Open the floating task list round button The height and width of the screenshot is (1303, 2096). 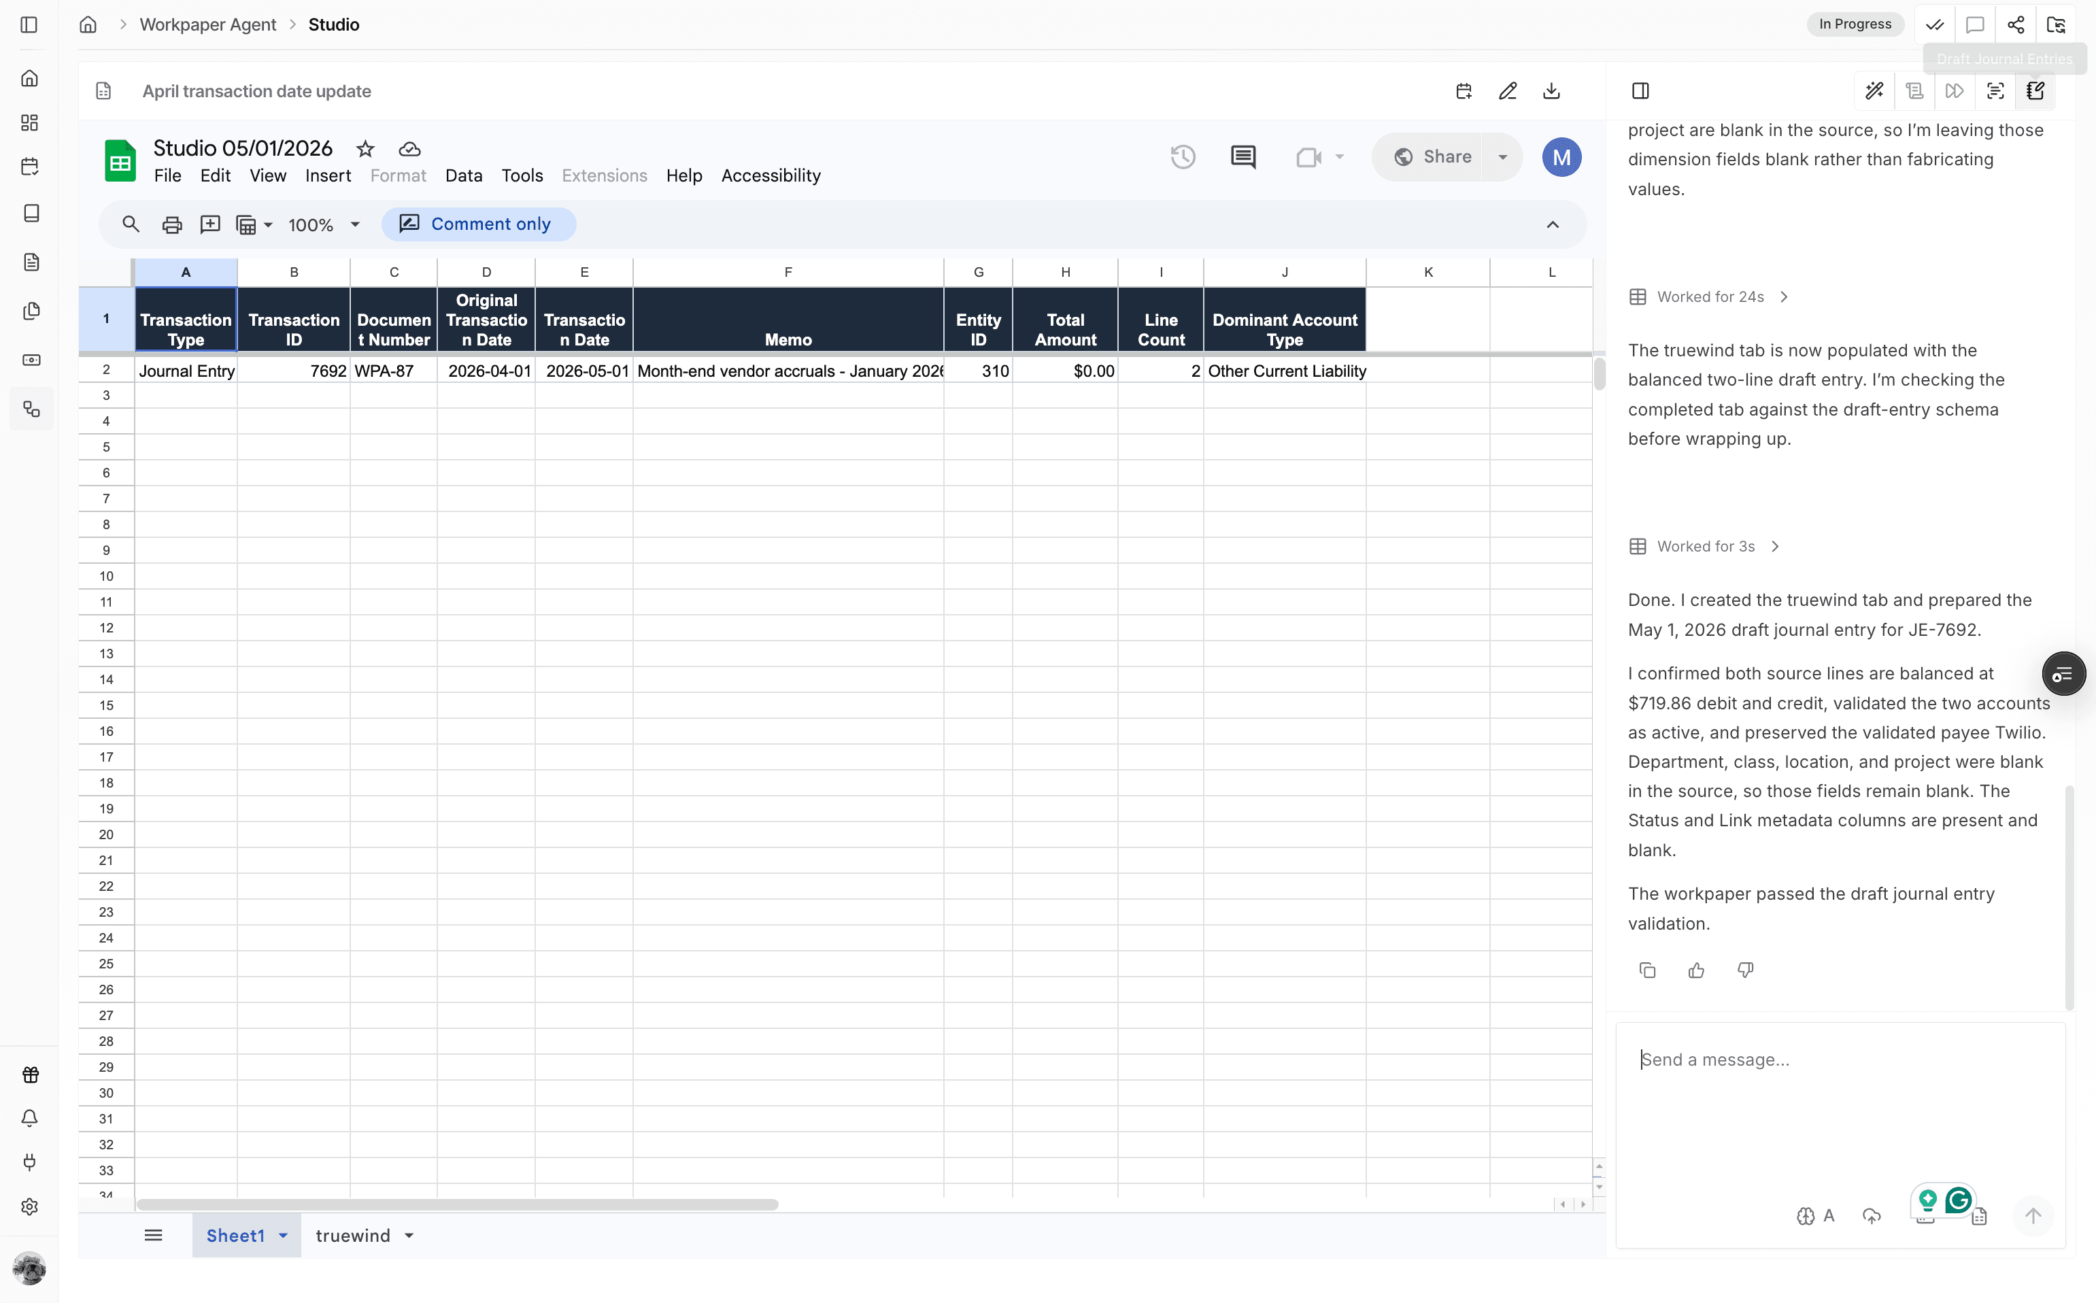click(x=2063, y=674)
